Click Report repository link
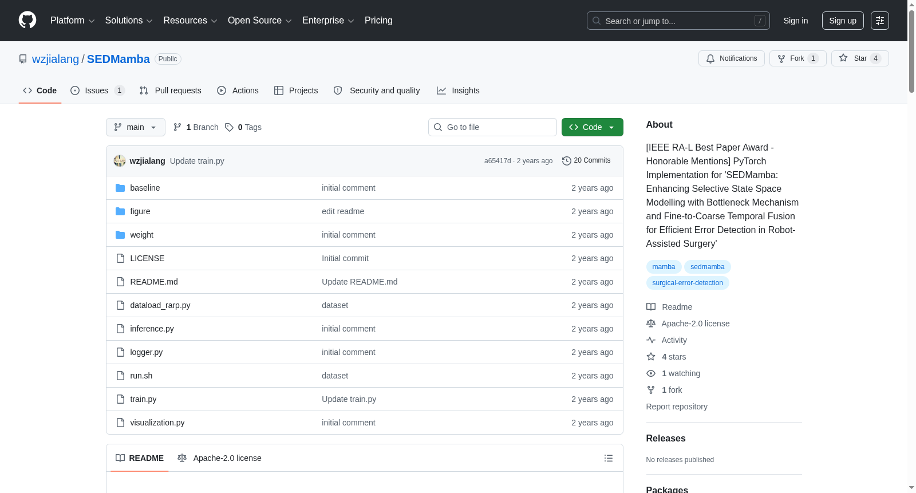This screenshot has width=916, height=493. tap(677, 407)
